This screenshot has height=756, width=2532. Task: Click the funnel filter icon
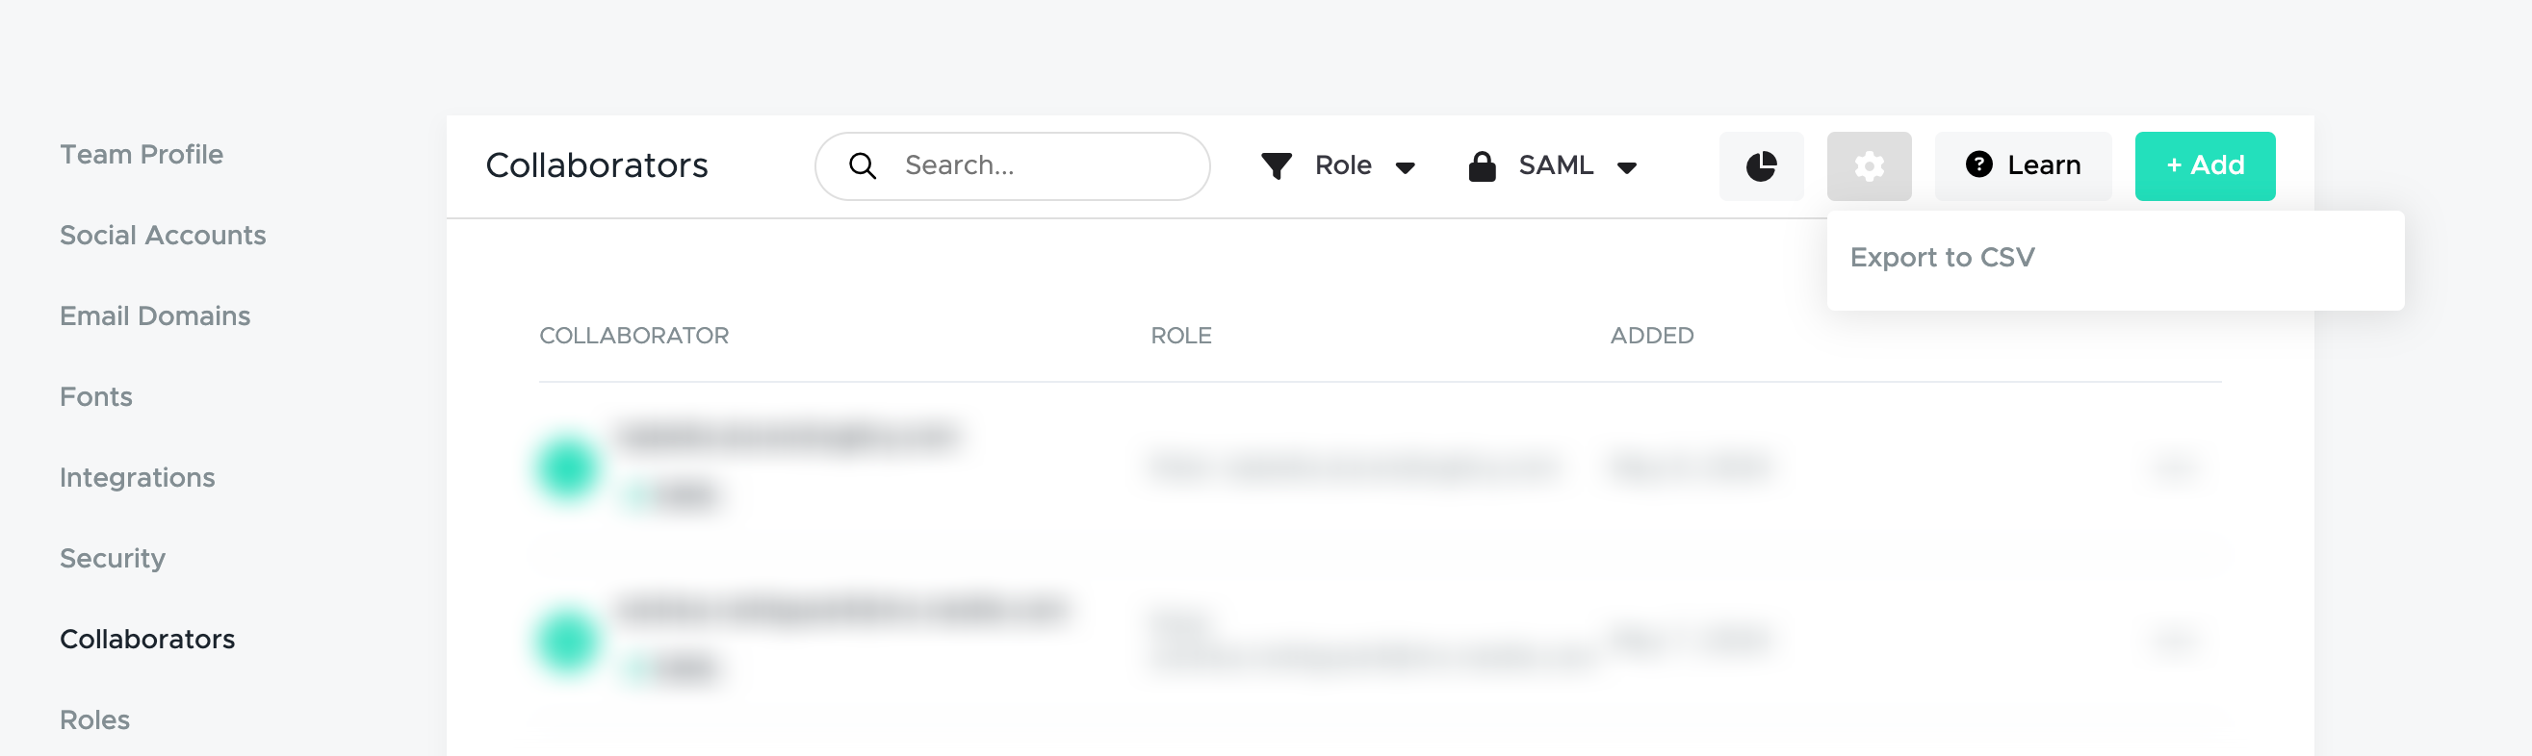1276,166
